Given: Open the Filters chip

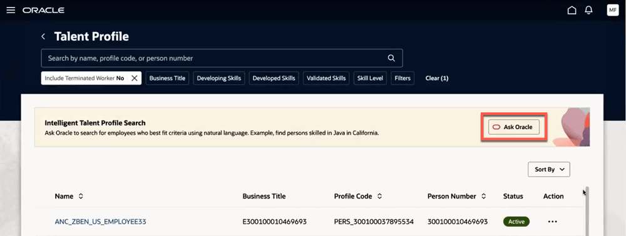Looking at the screenshot, I should [x=403, y=79].
